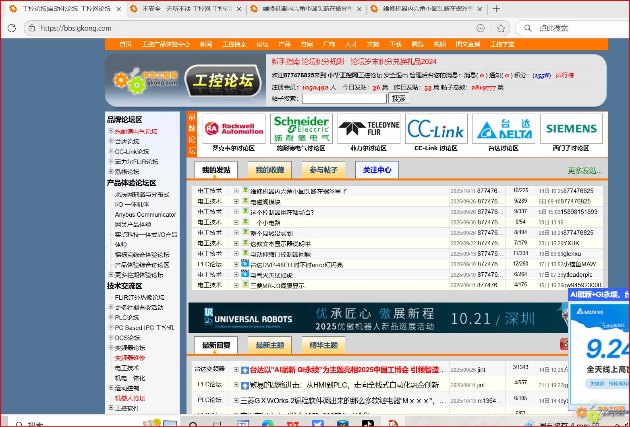Switch to the 我的收藏 tab
This screenshot has height=427, width=630.
coord(270,170)
